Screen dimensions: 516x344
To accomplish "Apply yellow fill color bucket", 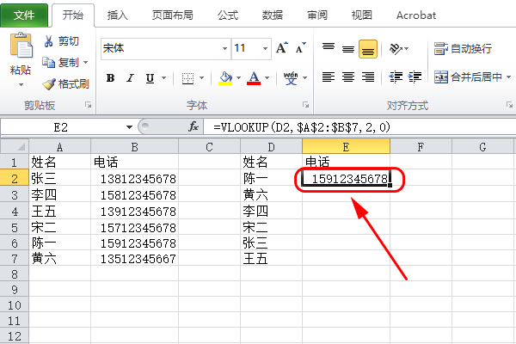I will click(225, 78).
